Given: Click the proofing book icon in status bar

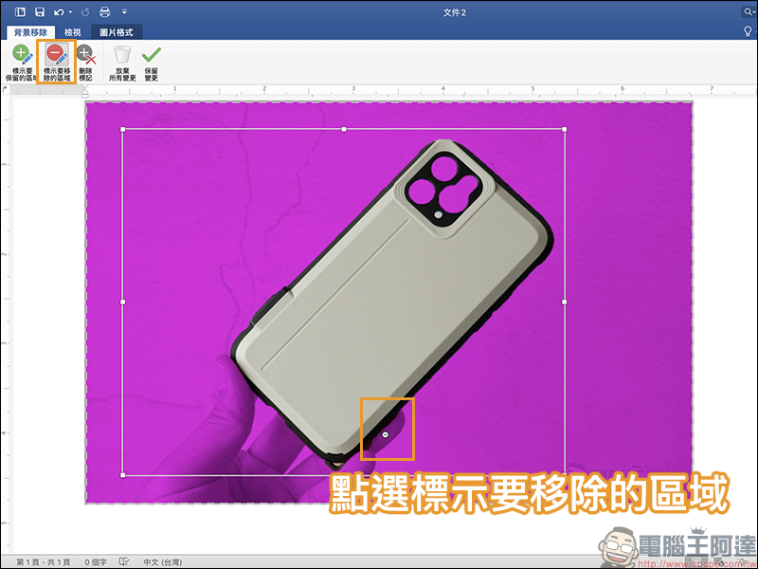Looking at the screenshot, I should [x=124, y=561].
